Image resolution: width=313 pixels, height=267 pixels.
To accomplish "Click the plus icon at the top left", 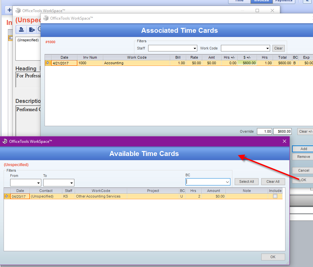I will [9, 10].
